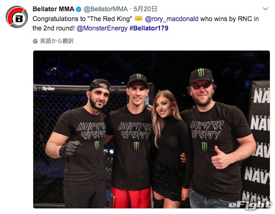The image size is (275, 214).
Task: Click Monster claw logo on bearded man's cap
Action: point(201,73)
